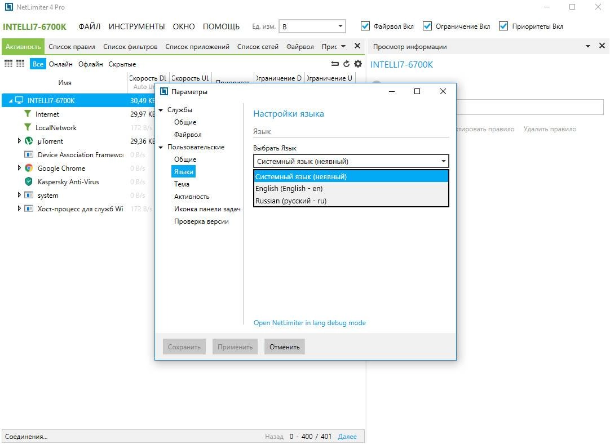Toggle the Приоритеты Вкл checkbox
This screenshot has height=444, width=610.
[503, 26]
